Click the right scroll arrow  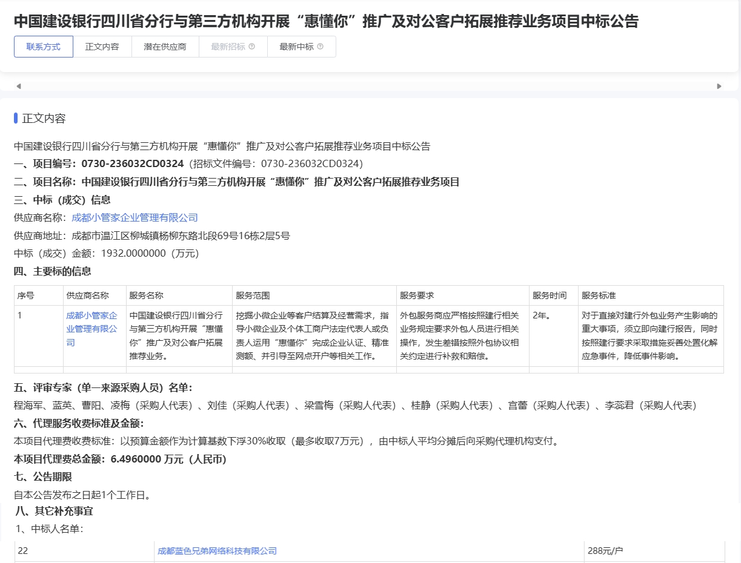[719, 86]
